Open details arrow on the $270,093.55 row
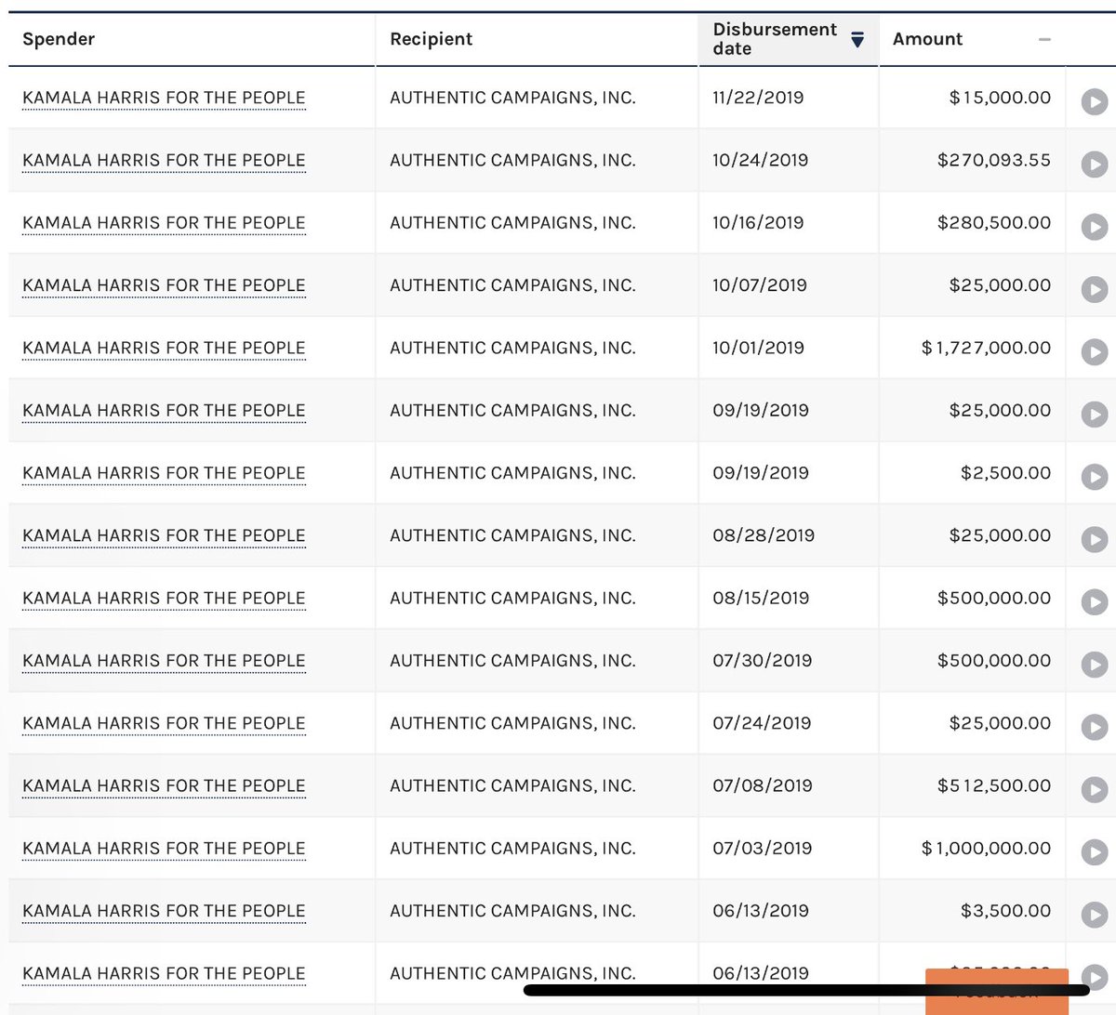The width and height of the screenshot is (1116, 1015). click(x=1092, y=159)
